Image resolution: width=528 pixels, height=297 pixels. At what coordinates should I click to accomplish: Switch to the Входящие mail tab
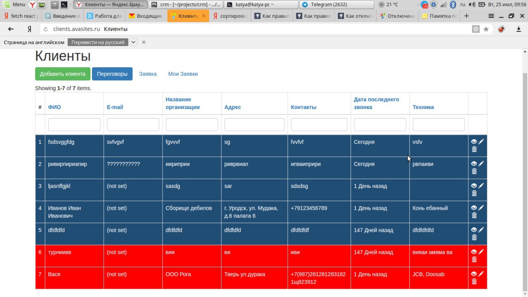tap(146, 16)
